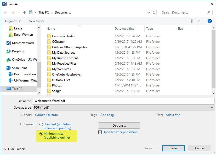This screenshot has width=216, height=155.
Task: Click the Refresh button in address bar
Action: click(x=154, y=13)
